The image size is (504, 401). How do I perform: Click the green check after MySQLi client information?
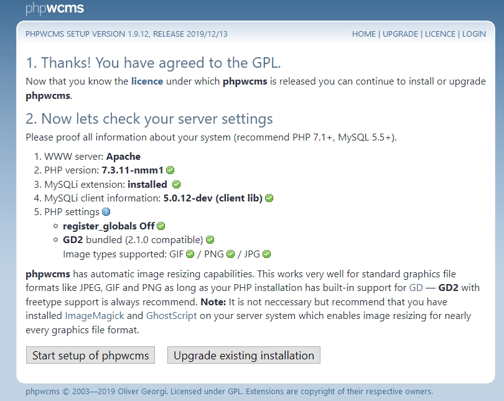[x=269, y=198]
